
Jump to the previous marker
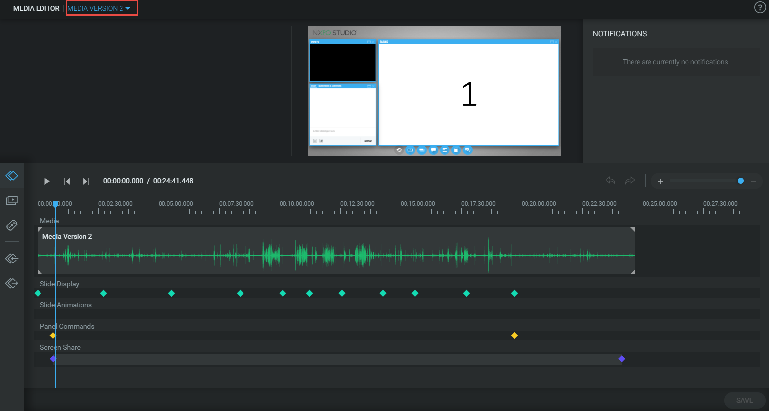67,181
